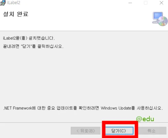Click the 닫기(C) button to finish

coord(119,130)
